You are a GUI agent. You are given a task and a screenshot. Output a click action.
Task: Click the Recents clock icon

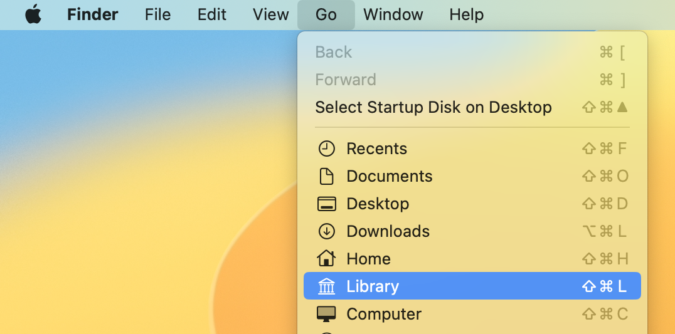[327, 149]
